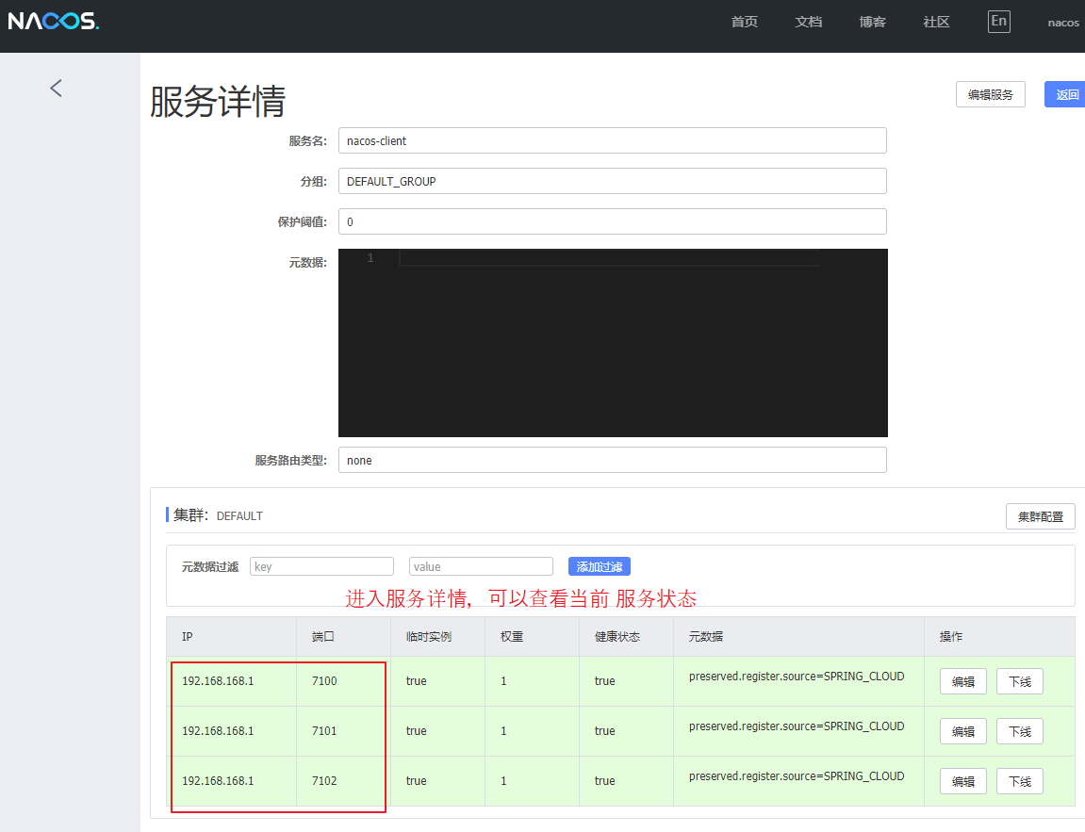This screenshot has height=832, width=1085.
Task: Click inside the 元数据 code editor
Action: 613,343
